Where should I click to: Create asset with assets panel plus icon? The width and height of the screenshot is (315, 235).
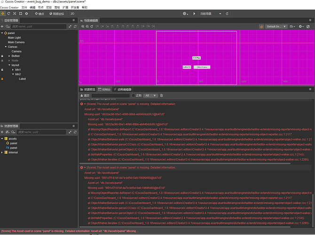pos(2,132)
